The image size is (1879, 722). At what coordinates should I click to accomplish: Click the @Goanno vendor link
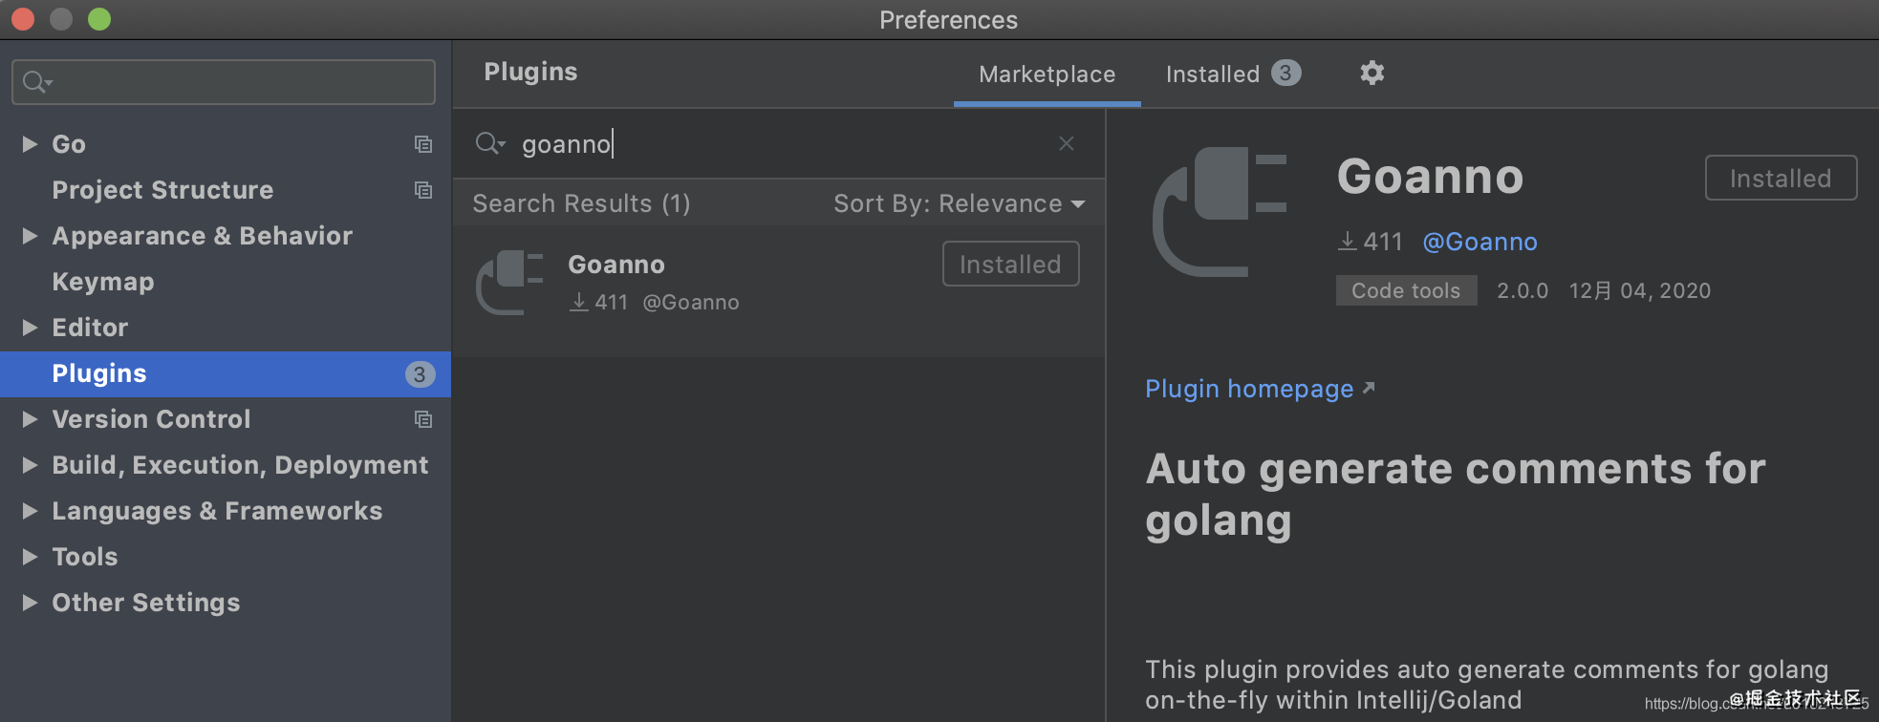(x=1479, y=242)
